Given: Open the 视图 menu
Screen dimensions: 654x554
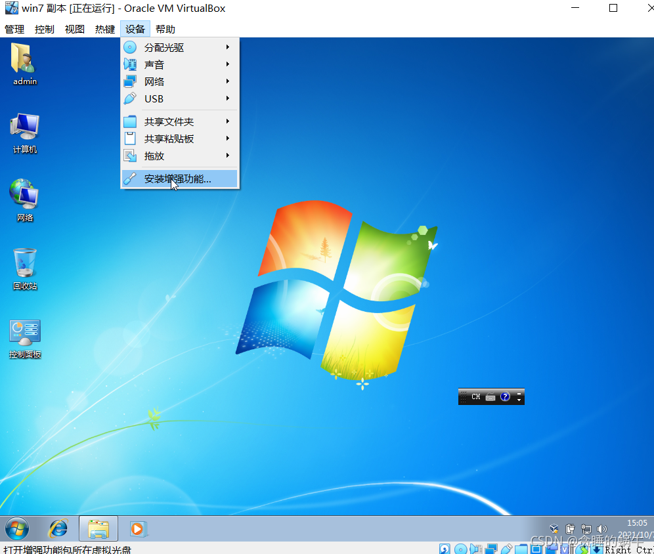Looking at the screenshot, I should coord(75,29).
